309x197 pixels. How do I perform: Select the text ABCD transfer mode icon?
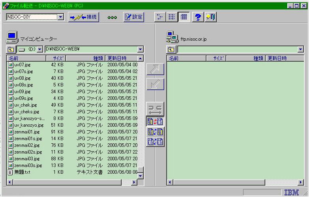coord(155,141)
